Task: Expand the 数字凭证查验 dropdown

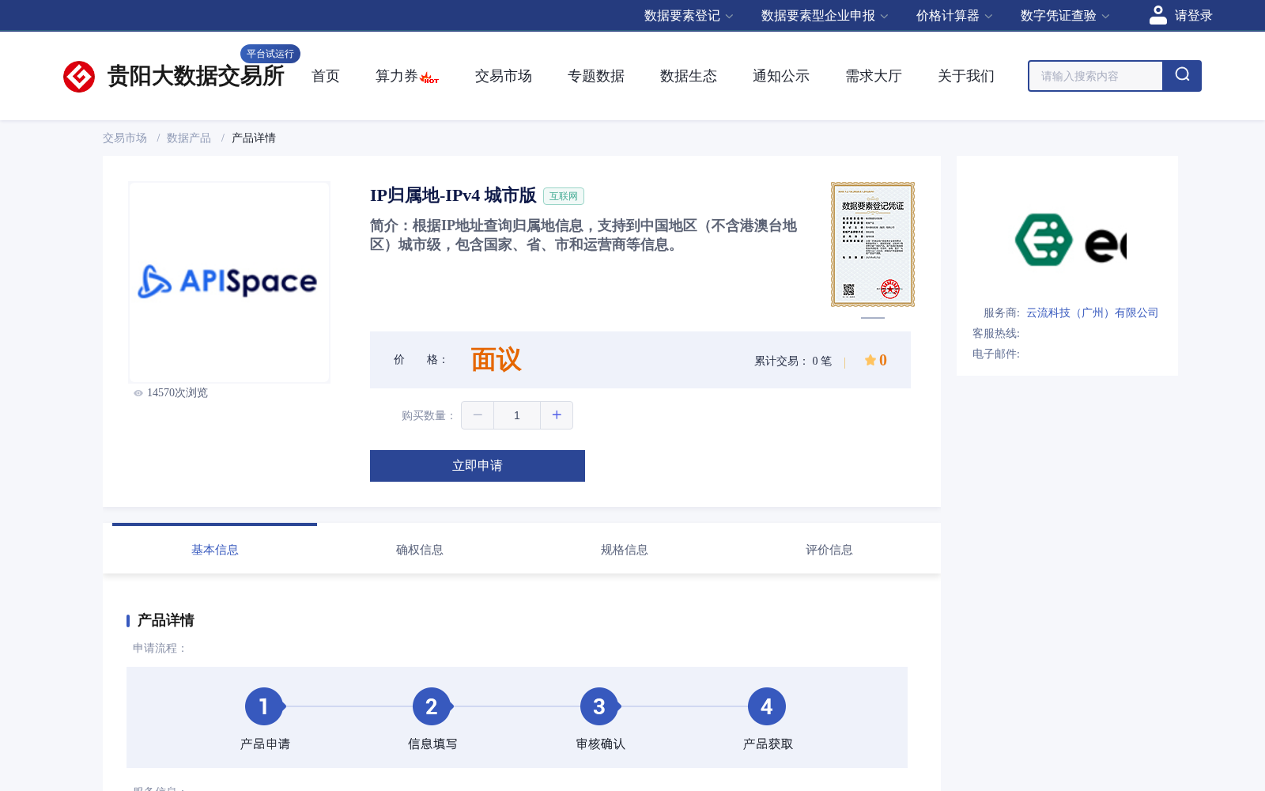Action: [1065, 16]
